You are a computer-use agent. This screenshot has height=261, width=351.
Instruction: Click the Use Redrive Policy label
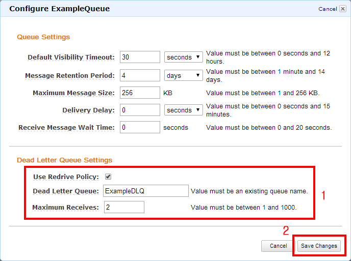coord(66,177)
